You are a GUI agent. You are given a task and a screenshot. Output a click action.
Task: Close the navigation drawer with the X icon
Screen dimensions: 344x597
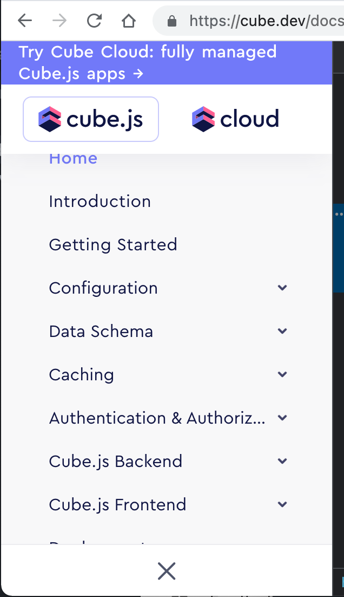tap(166, 570)
